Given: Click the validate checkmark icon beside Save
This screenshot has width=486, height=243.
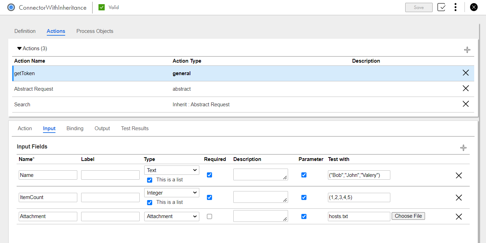Looking at the screenshot, I should point(441,7).
